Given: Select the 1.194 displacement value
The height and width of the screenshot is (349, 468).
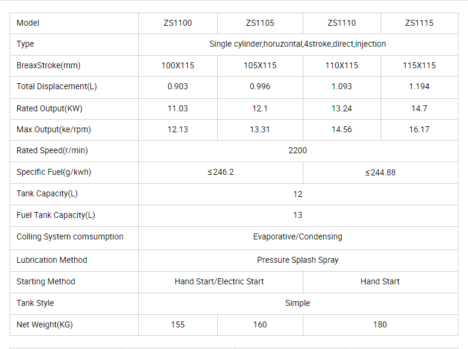Looking at the screenshot, I should 419,86.
